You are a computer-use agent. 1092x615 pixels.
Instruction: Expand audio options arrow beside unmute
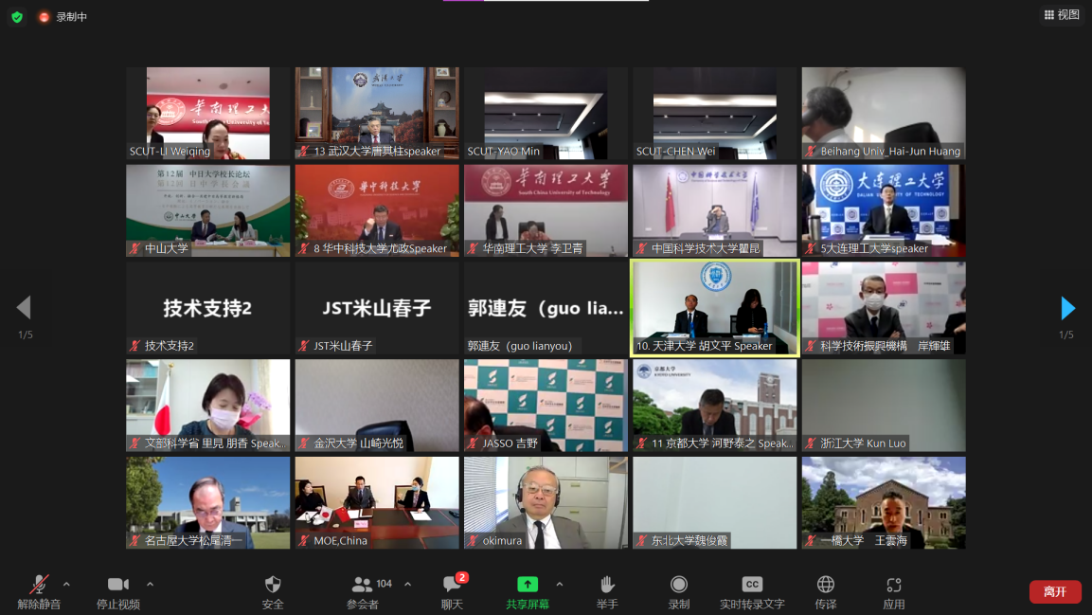click(66, 584)
